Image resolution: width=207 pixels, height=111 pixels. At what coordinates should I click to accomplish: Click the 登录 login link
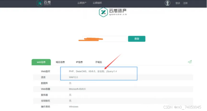pos(178,3)
